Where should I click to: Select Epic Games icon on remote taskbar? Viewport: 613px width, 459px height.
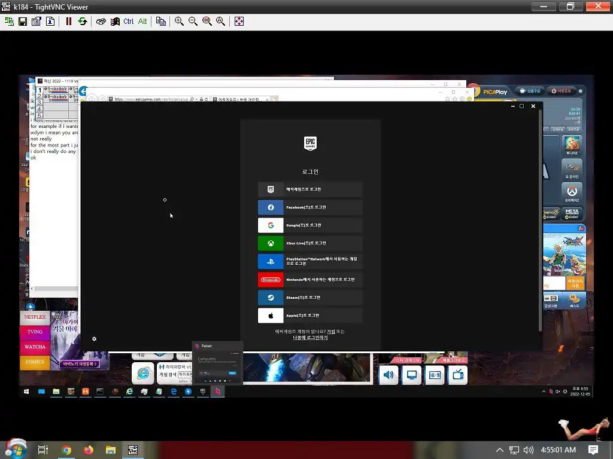(203, 391)
